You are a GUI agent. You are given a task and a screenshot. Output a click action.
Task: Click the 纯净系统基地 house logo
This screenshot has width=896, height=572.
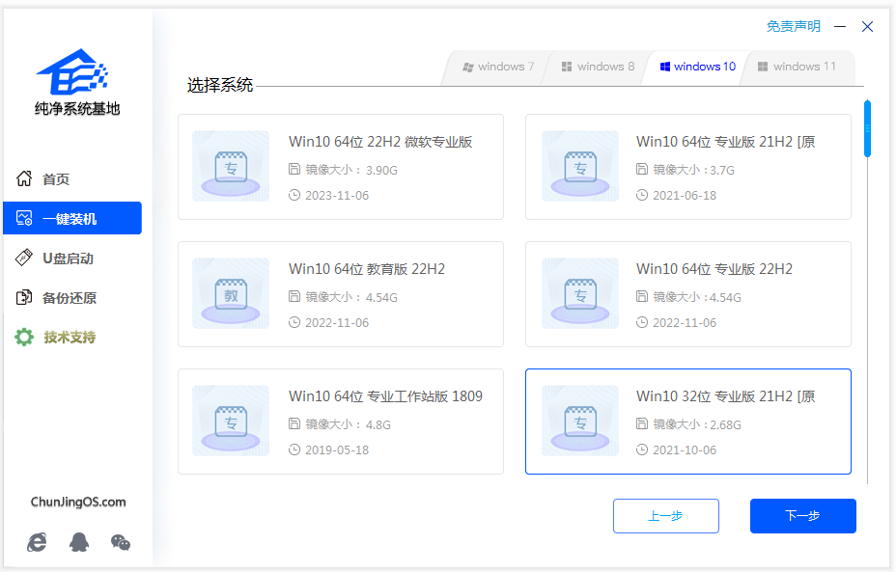tap(72, 71)
